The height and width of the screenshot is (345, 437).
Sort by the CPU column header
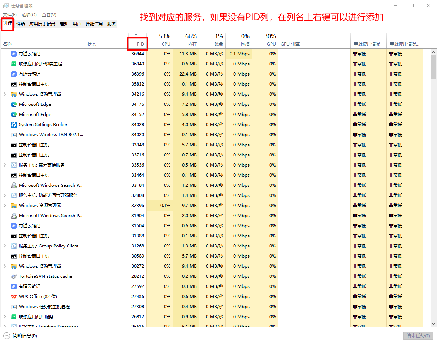pos(160,40)
